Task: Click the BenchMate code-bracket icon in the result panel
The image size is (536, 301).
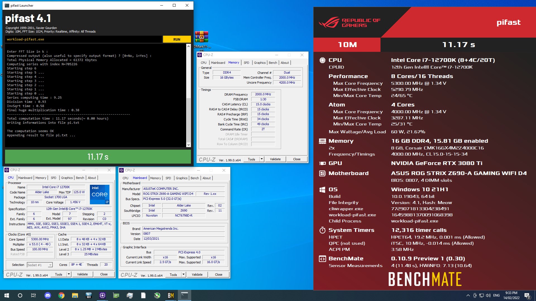Action: click(x=322, y=259)
